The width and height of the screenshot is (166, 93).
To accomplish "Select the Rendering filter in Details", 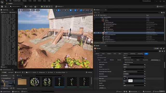I will 133,54.
